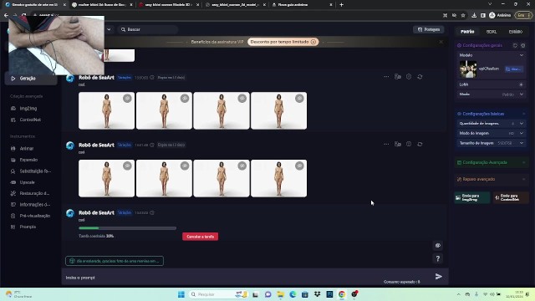Screen dimensions: 535x301
Task: Expand Reparo avançado section
Action: (x=492, y=179)
